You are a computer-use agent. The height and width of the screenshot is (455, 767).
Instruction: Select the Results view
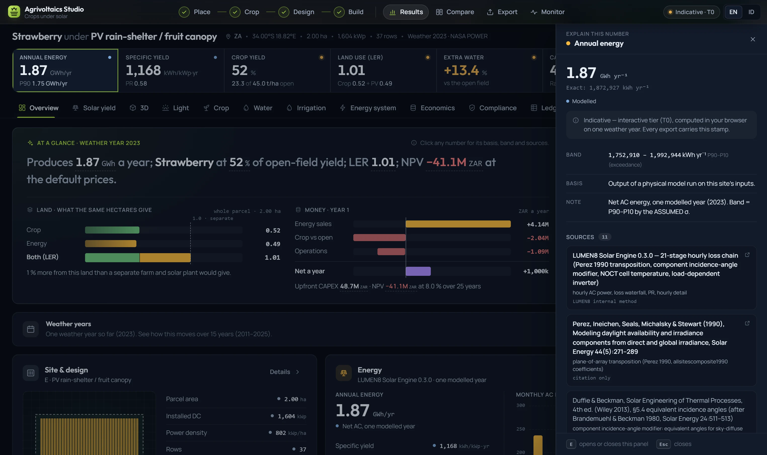pos(406,12)
